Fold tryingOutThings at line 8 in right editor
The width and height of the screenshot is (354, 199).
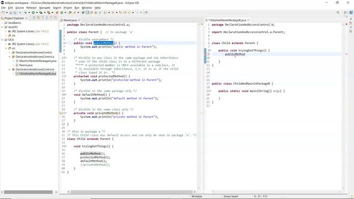click(x=210, y=50)
